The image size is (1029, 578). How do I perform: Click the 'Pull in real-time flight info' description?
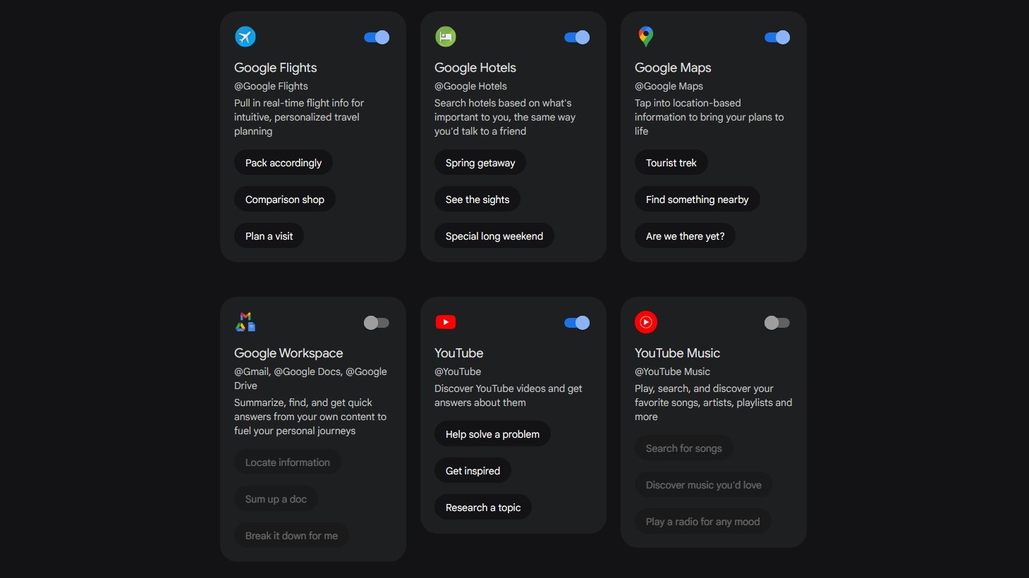tap(299, 117)
